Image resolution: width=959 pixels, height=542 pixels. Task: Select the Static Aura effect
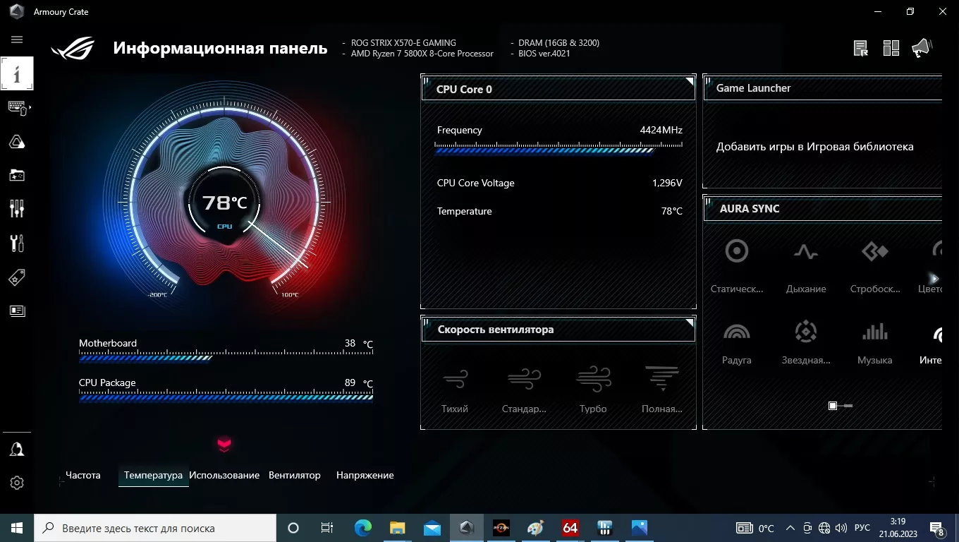pyautogui.click(x=737, y=266)
